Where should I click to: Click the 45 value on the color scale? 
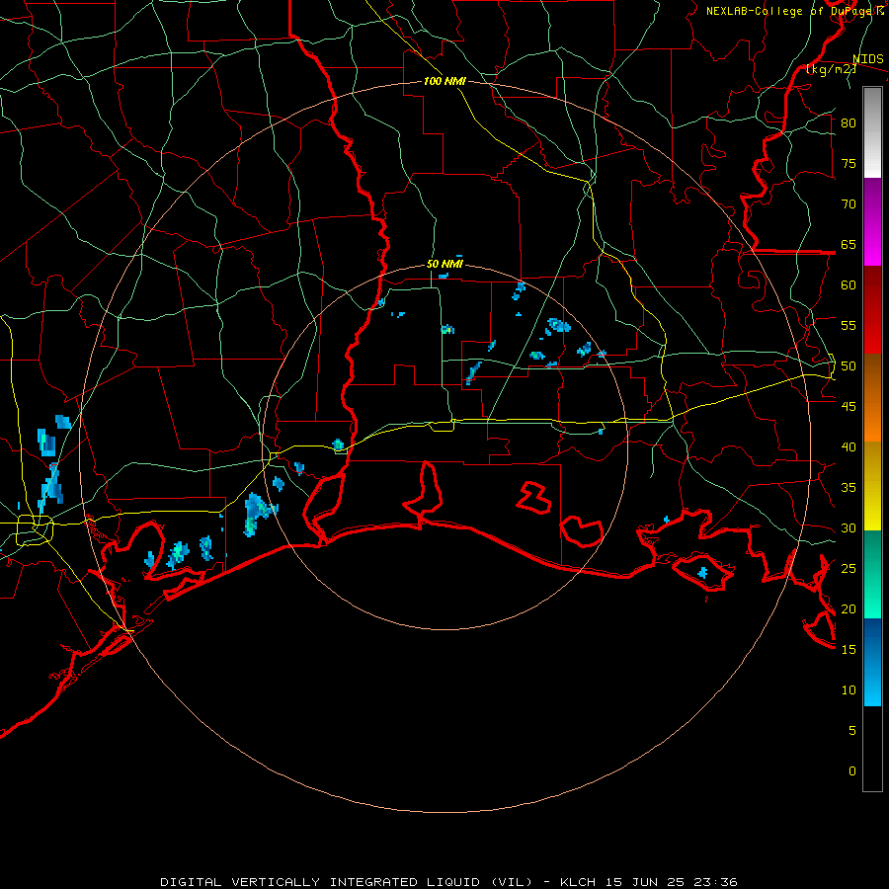[849, 407]
